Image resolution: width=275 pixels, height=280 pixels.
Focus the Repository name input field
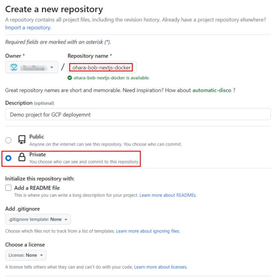click(101, 67)
